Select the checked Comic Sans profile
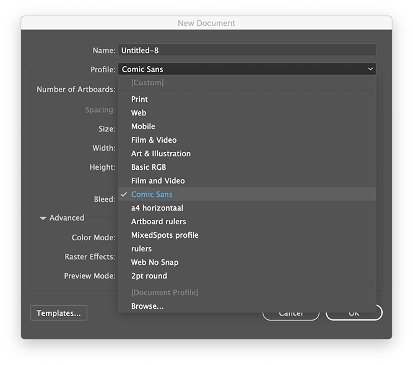This screenshot has height=365, width=413. (x=152, y=195)
